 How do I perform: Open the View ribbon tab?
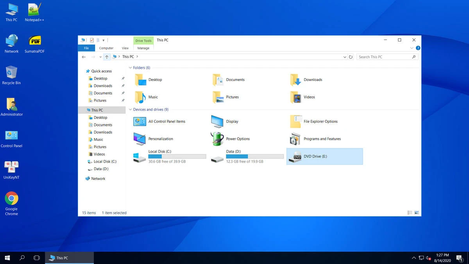[125, 48]
